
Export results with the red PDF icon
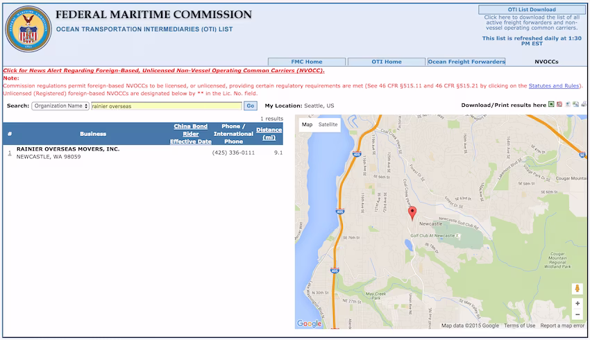[559, 105]
